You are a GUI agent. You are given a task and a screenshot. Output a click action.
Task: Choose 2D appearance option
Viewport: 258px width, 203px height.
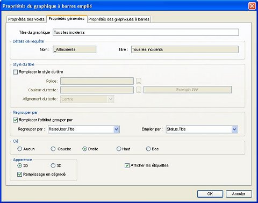[19, 165]
